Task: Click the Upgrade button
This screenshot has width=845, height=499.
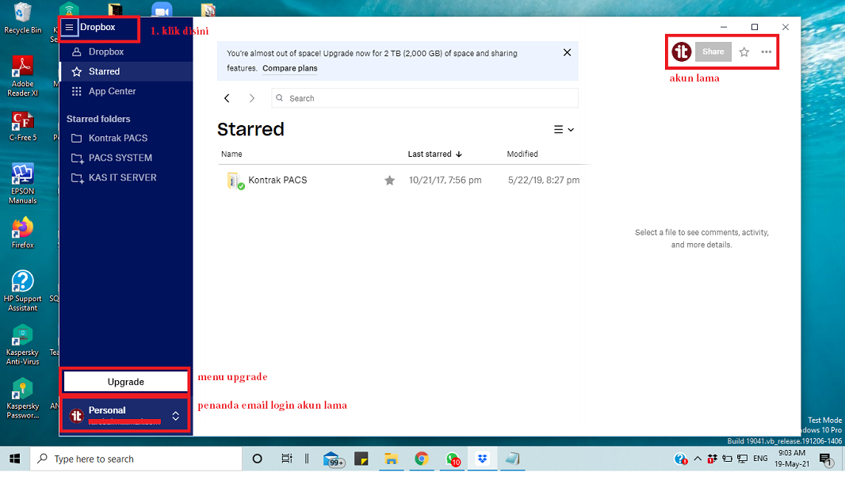Action: coord(125,382)
